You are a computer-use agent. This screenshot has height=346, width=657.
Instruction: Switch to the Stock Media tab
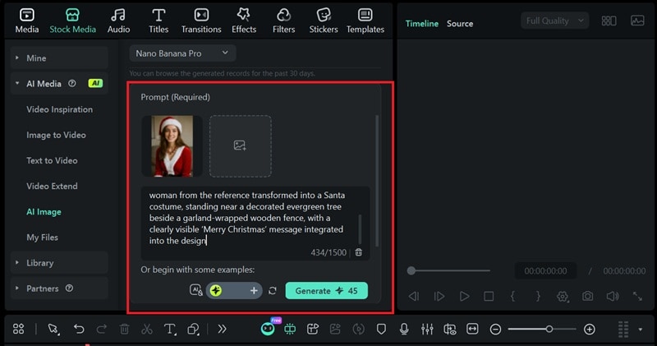click(x=72, y=21)
